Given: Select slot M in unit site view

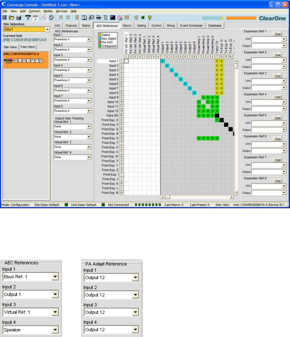Looking at the screenshot, I should click(16, 61).
